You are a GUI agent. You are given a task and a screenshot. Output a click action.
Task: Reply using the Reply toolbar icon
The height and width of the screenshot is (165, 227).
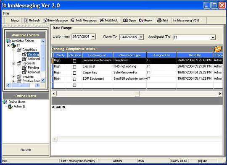[x=141, y=21]
